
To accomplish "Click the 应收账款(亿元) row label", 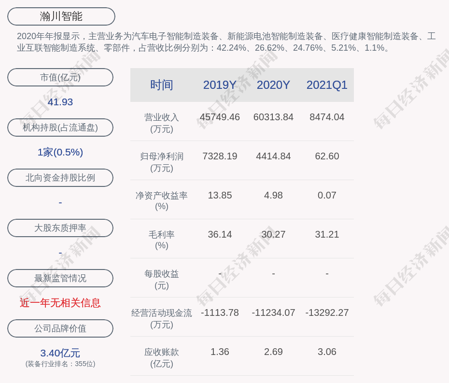I will pos(162,358).
